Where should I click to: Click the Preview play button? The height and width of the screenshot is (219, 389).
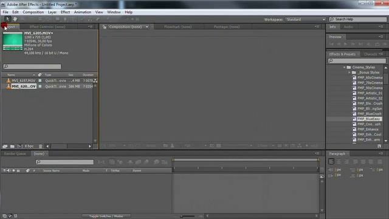(x=346, y=44)
